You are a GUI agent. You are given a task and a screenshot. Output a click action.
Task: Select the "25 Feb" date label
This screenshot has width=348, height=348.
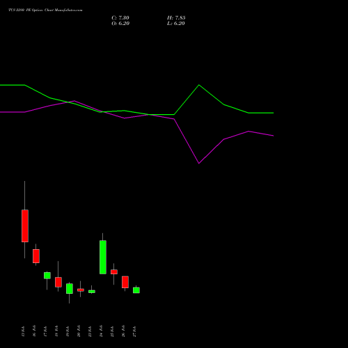coord(112,331)
